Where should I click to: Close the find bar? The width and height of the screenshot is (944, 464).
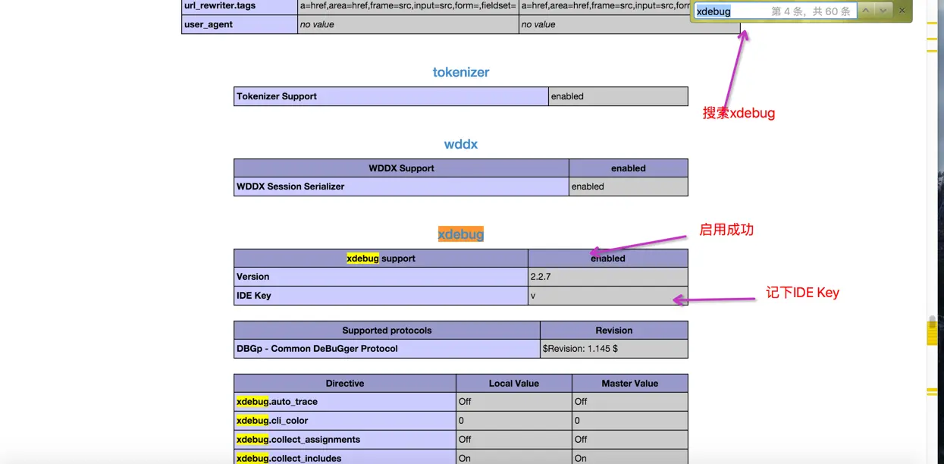pyautogui.click(x=902, y=11)
